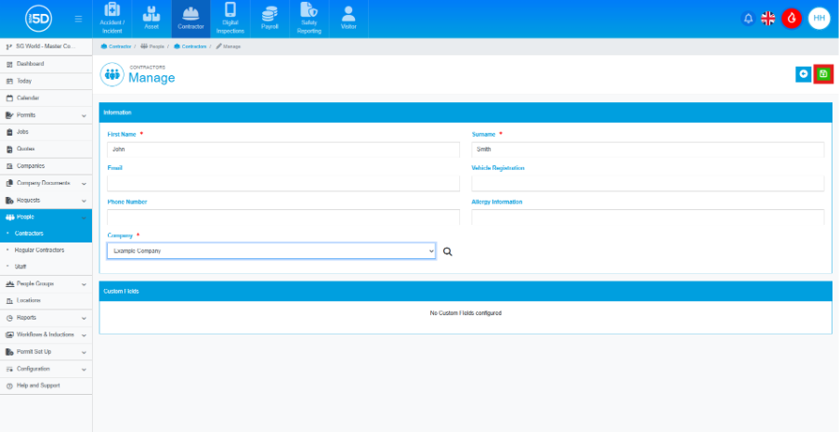The width and height of the screenshot is (839, 432).
Task: Open the Digital Inspections module
Action: click(x=230, y=19)
